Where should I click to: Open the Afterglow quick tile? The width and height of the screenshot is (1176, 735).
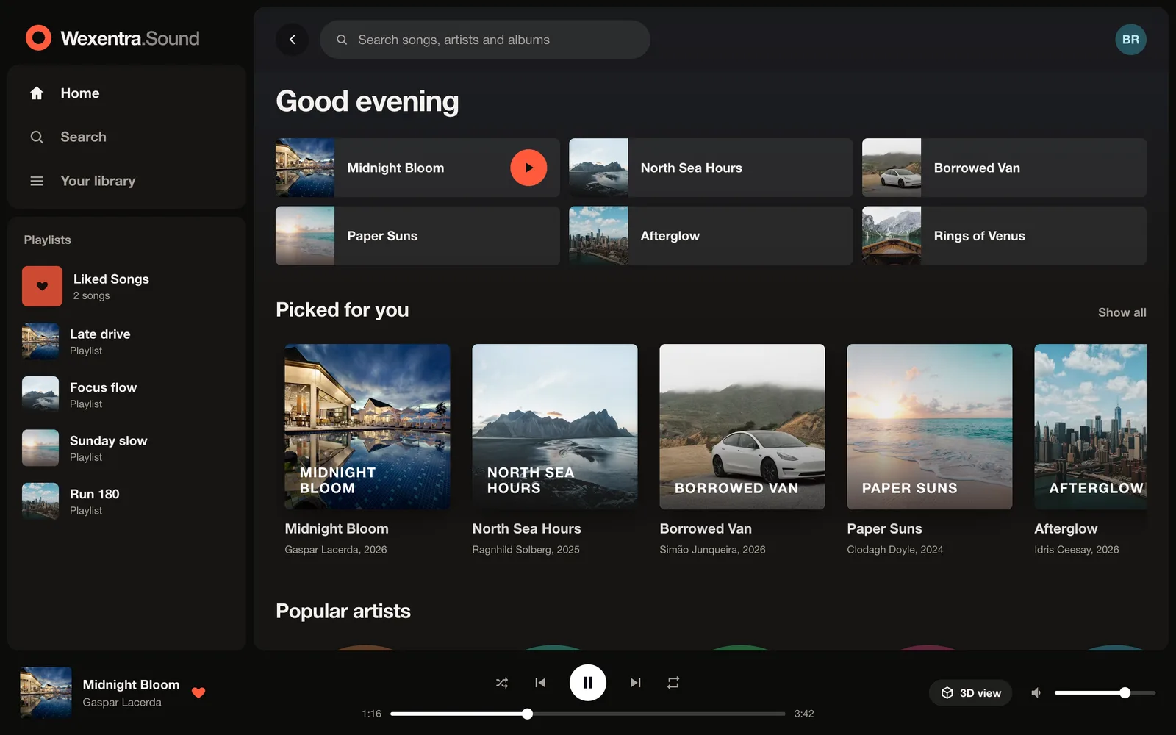tap(711, 235)
